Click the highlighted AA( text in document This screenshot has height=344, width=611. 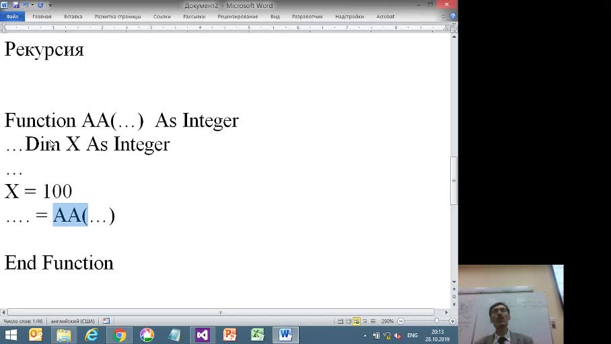coord(71,215)
